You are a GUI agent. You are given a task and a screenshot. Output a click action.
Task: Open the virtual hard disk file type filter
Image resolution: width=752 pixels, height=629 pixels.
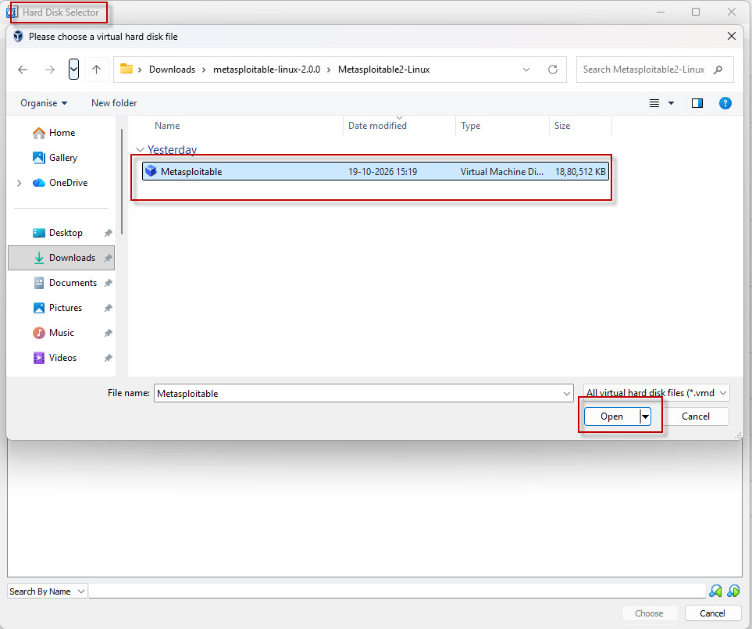[x=656, y=393]
